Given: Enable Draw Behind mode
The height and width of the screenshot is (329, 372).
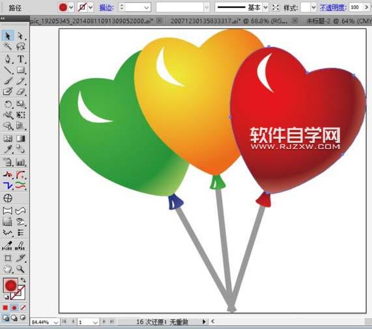Looking at the screenshot, I should point(14,318).
